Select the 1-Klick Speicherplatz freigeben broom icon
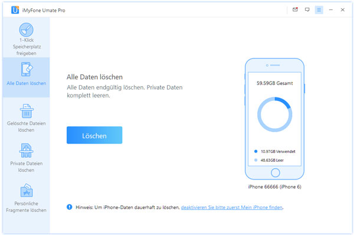 click(26, 30)
